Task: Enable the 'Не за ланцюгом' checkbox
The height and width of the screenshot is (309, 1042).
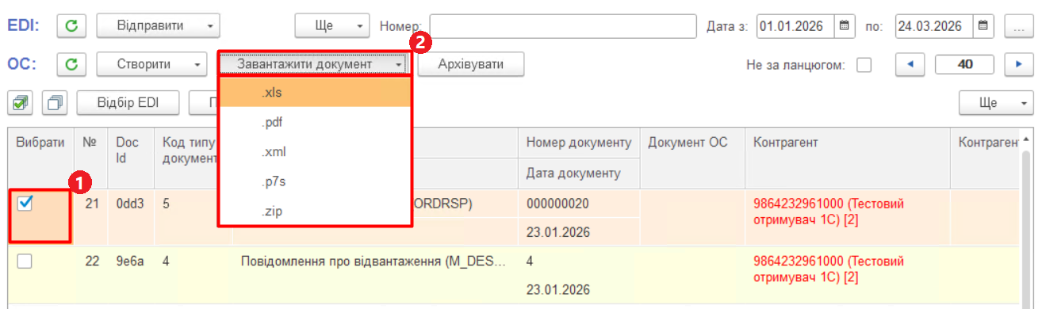Action: (864, 65)
